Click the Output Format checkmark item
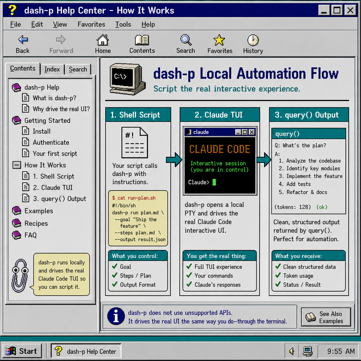Image resolution: width=361 pixels, height=361 pixels. pyautogui.click(x=134, y=284)
